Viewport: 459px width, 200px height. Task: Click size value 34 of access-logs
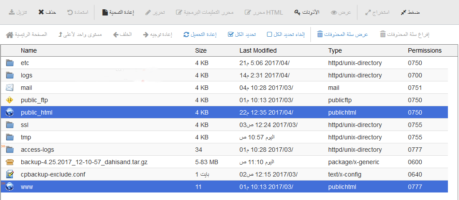click(198, 150)
